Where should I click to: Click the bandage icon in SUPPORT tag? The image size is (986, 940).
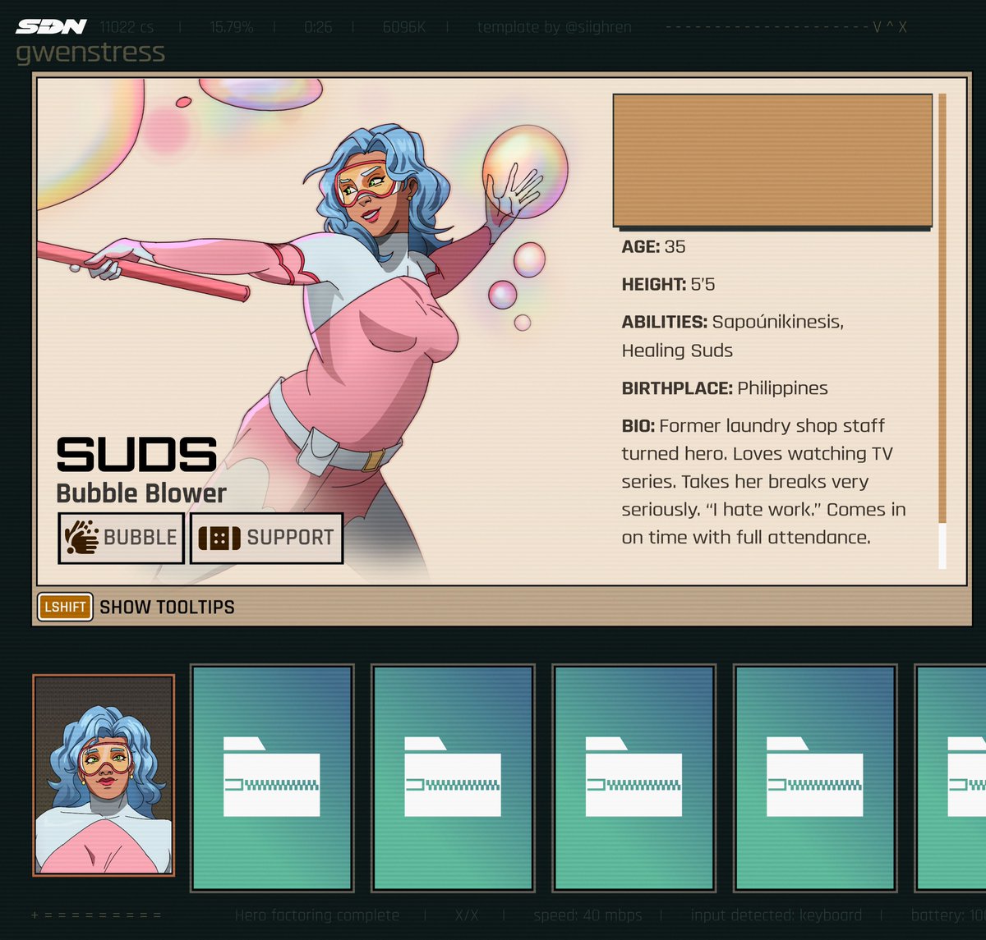coord(219,538)
